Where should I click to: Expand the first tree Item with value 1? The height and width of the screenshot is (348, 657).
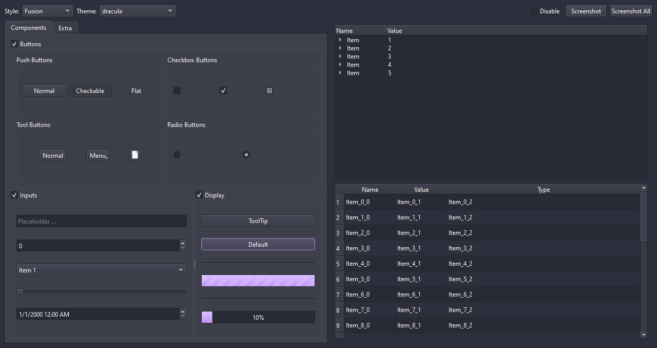pos(340,40)
